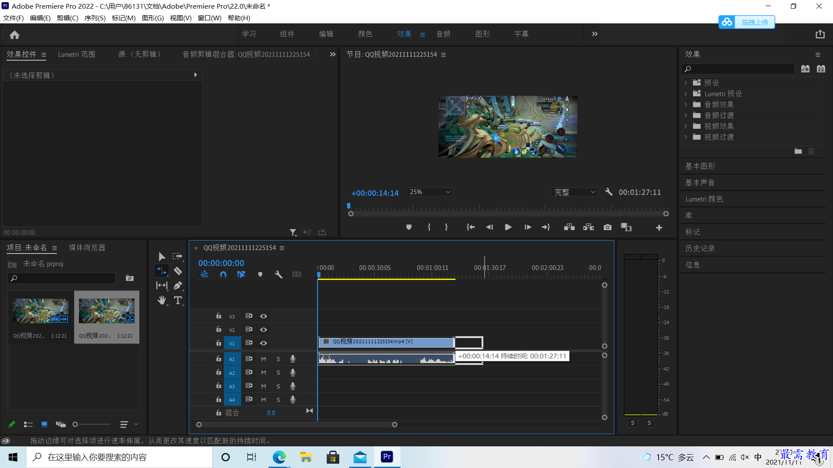The width and height of the screenshot is (833, 468).
Task: Click the accelerated effects filter icon
Action: click(805, 69)
